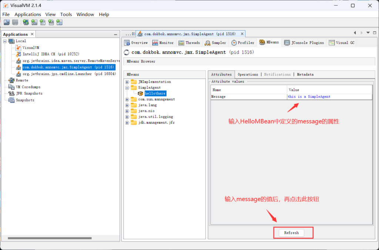Switch to the Threads tab
This screenshot has width=379, height=250.
coord(189,43)
